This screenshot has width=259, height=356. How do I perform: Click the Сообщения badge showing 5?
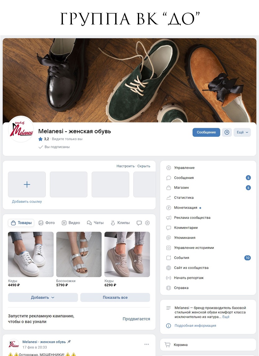click(x=248, y=178)
